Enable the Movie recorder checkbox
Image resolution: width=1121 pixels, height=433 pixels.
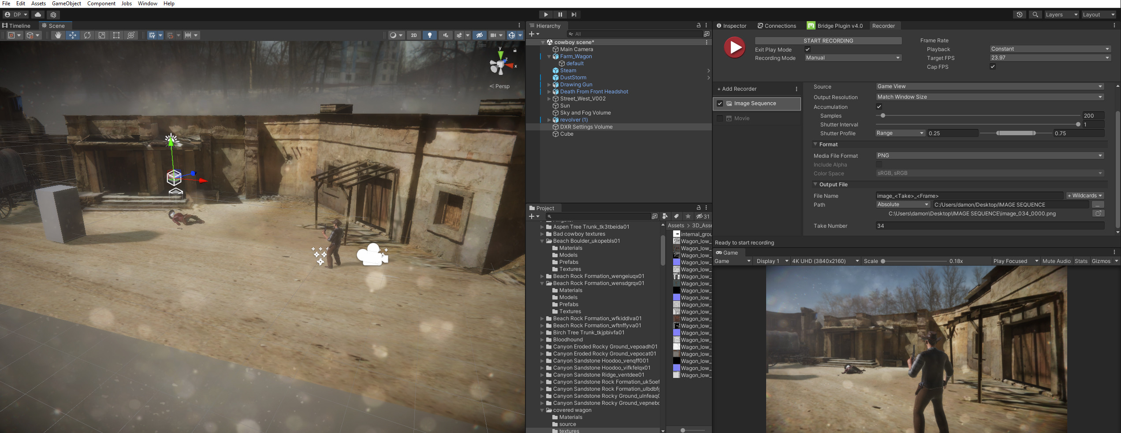(x=720, y=118)
